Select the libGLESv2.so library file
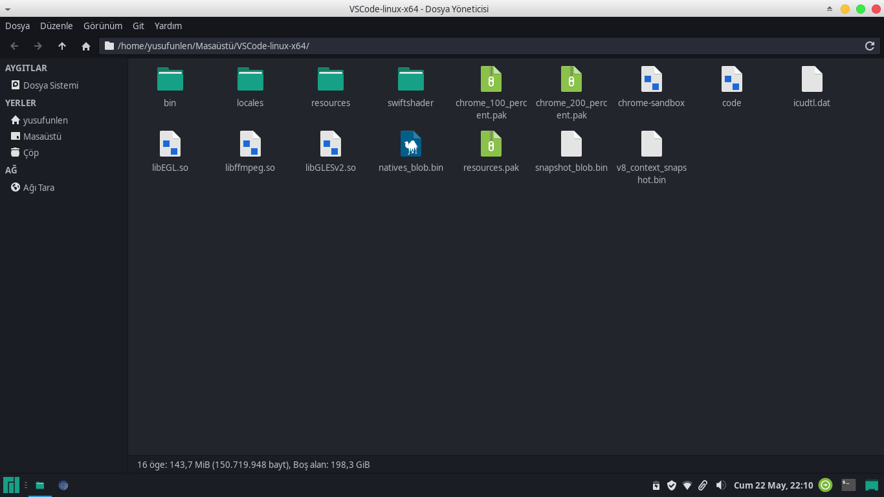884x497 pixels. (x=331, y=144)
